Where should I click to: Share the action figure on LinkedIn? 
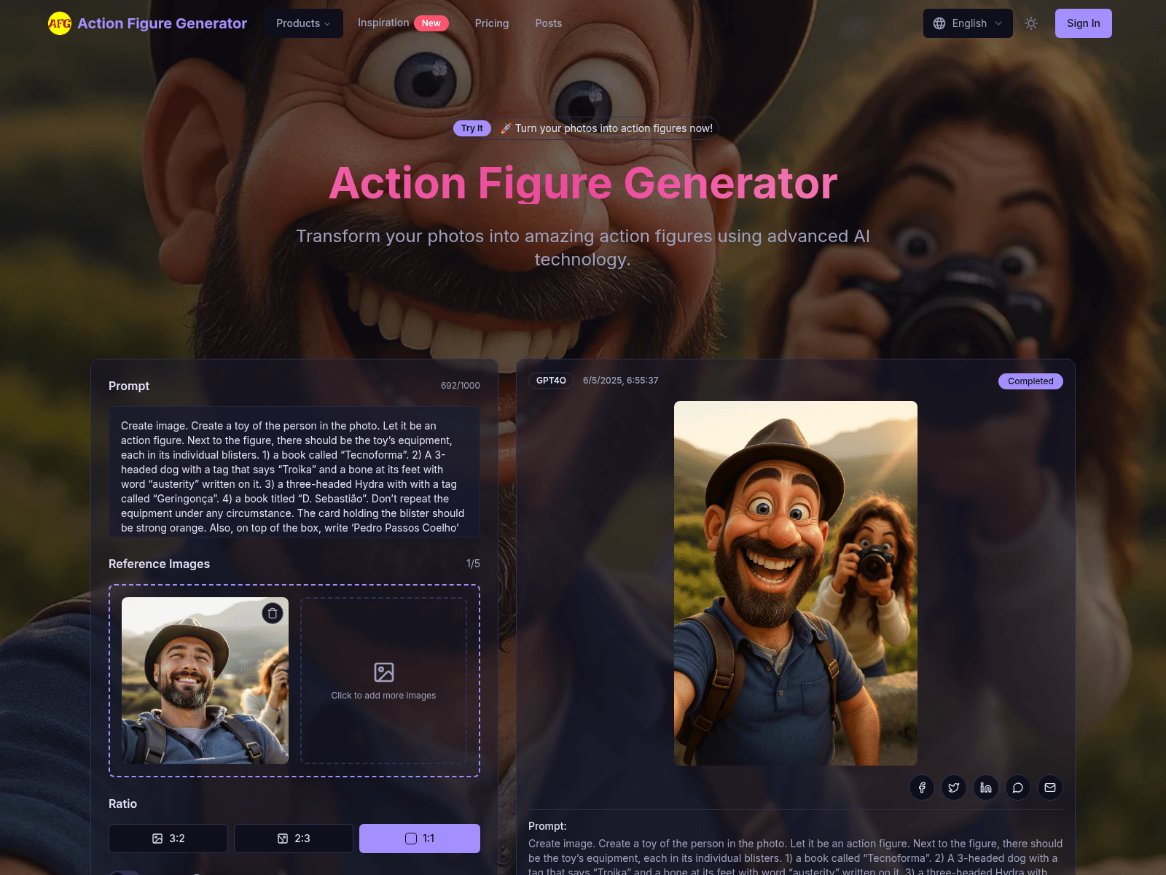click(986, 787)
